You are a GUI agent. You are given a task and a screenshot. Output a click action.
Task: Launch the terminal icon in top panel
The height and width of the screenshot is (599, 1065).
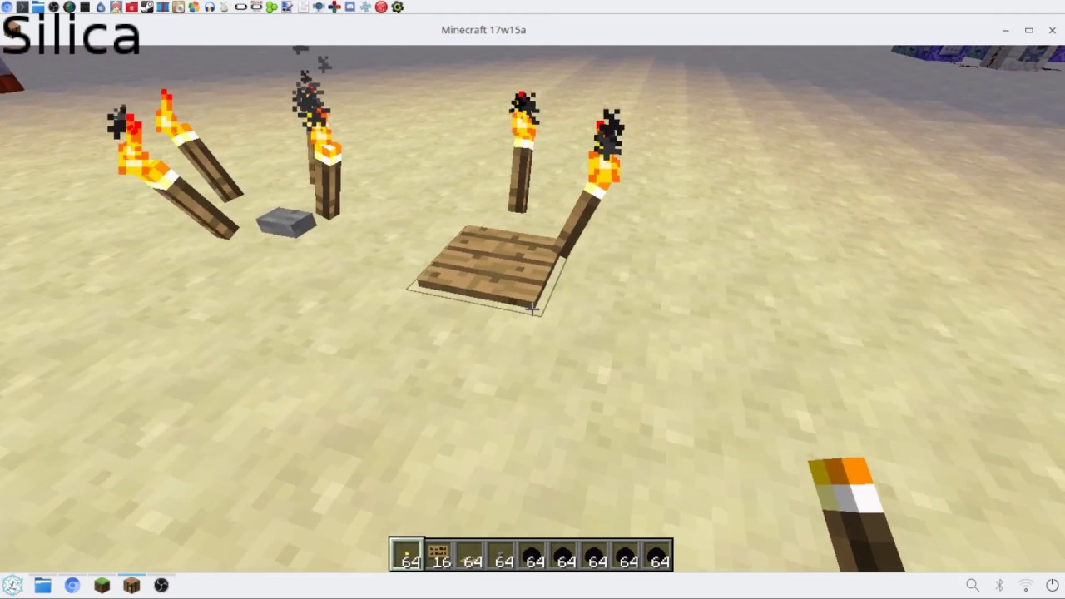[22, 7]
